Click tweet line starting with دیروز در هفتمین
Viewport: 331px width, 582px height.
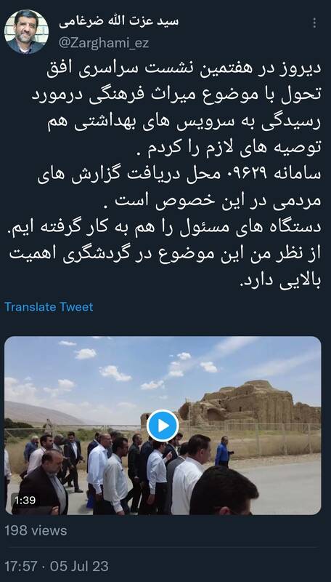(183, 71)
